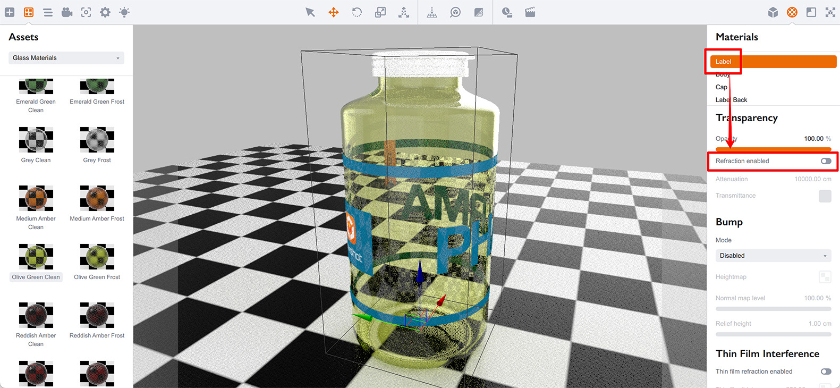Open the lighting bulb icon
This screenshot has height=388, width=840.
(124, 12)
